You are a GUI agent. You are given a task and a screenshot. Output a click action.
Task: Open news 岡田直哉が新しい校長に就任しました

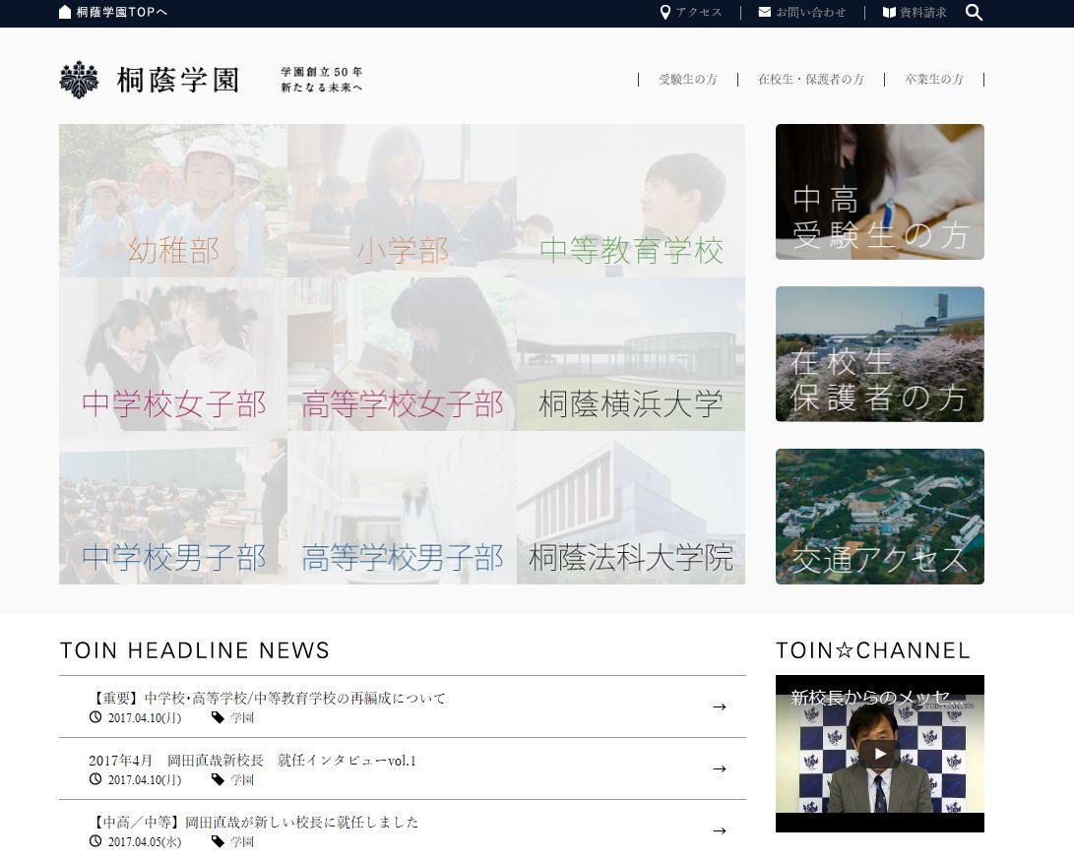(253, 822)
